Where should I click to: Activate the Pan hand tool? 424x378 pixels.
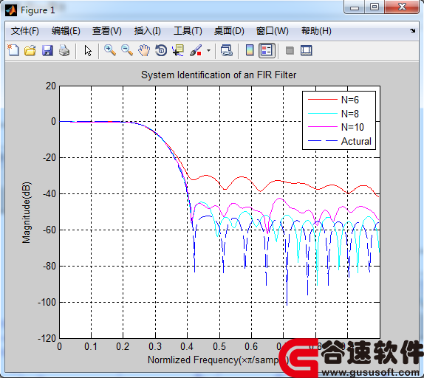click(x=144, y=50)
